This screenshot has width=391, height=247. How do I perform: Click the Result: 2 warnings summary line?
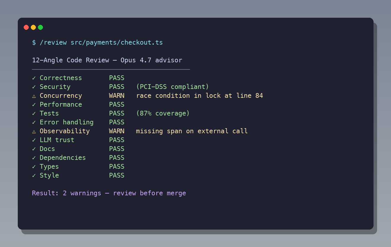click(x=109, y=193)
